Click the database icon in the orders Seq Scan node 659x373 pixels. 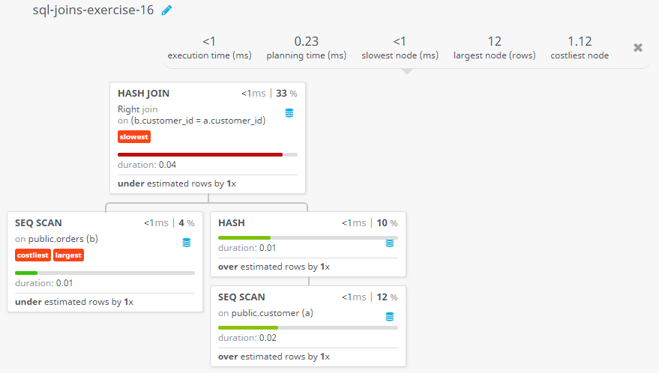click(x=187, y=242)
